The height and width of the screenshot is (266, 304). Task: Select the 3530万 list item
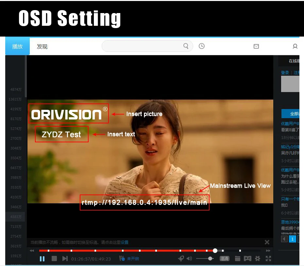pyautogui.click(x=16, y=187)
